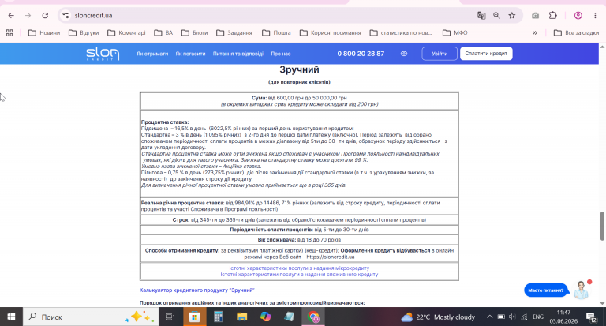The image size is (606, 326).
Task: Toggle the accessibility eye icon in header
Action: click(x=404, y=54)
